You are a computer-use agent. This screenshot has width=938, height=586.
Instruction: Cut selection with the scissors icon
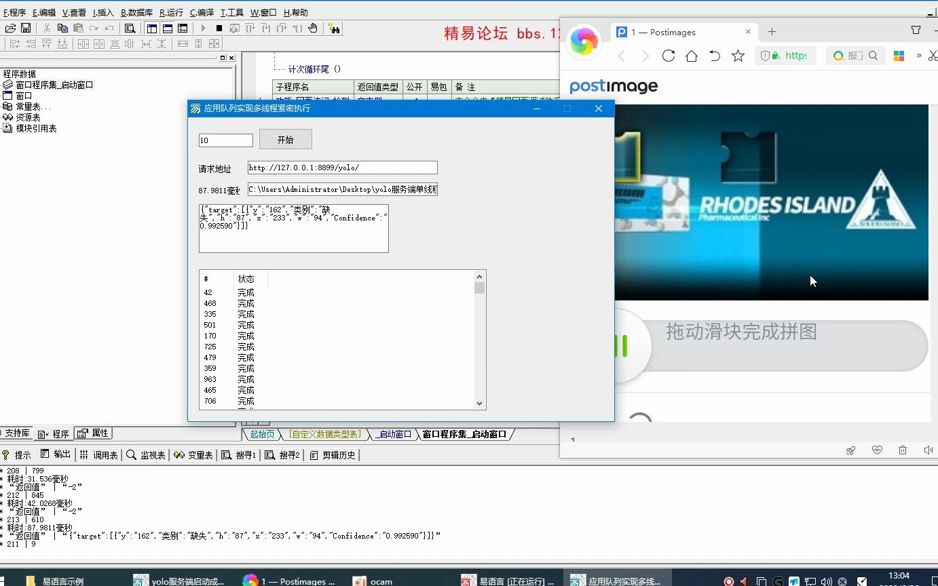tap(47, 28)
